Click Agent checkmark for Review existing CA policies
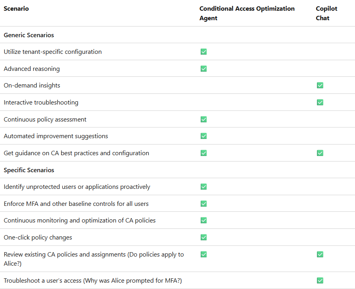 coord(203,255)
